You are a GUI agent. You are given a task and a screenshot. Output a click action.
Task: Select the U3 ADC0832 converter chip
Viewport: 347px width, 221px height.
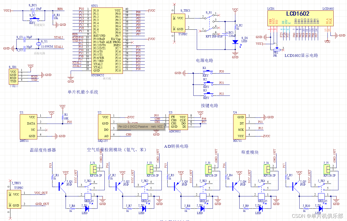[x=178, y=122]
